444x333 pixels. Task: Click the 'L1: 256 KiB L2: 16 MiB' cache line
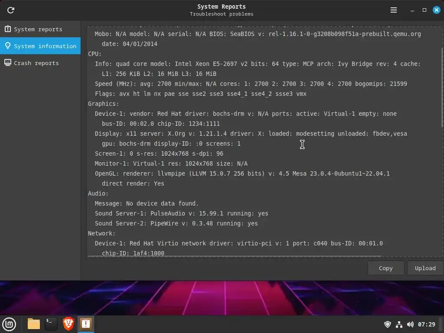pos(159,74)
